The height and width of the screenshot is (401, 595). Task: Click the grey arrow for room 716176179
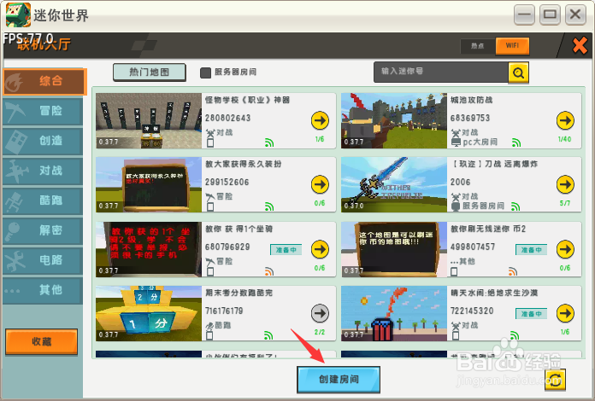tap(320, 313)
